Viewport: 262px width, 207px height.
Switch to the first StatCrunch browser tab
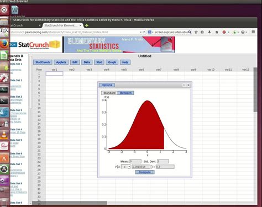25,25
